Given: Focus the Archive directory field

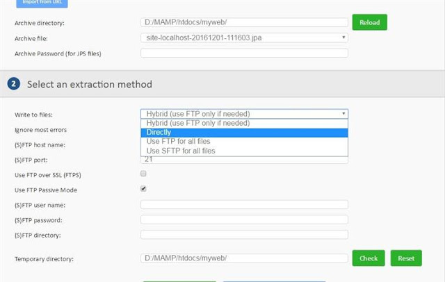Looking at the screenshot, I should (244, 22).
